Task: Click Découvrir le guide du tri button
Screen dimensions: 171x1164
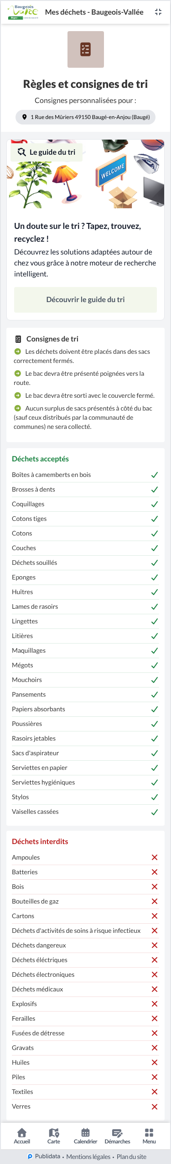Action: pos(85,300)
